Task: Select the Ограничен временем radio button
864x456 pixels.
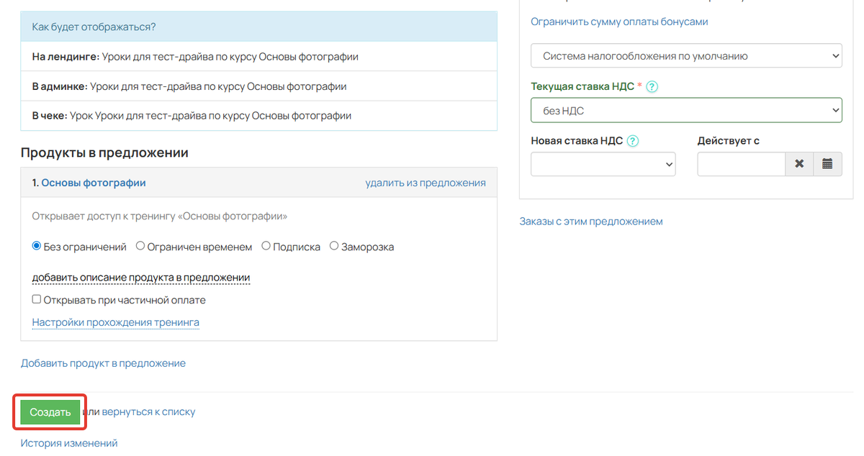Action: pyautogui.click(x=141, y=245)
